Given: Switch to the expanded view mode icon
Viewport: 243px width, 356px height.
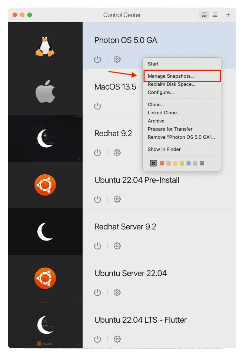Looking at the screenshot, I should click(204, 15).
